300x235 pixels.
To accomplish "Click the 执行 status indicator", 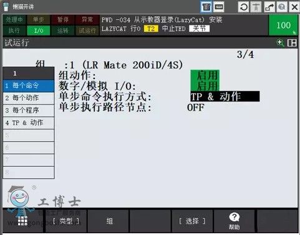I will (x=14, y=30).
